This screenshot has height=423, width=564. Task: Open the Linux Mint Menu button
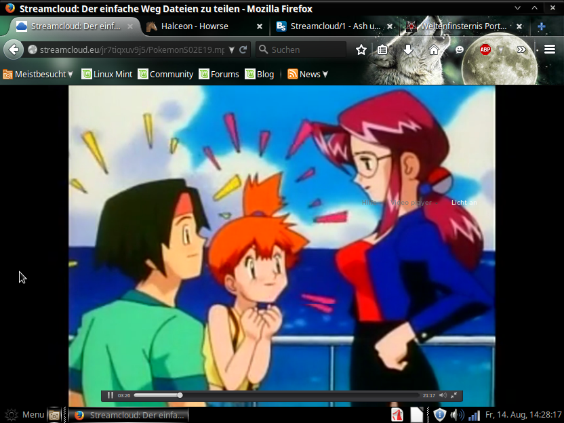pyautogui.click(x=25, y=415)
